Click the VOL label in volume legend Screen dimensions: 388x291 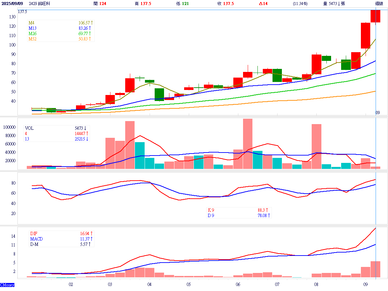29,128
